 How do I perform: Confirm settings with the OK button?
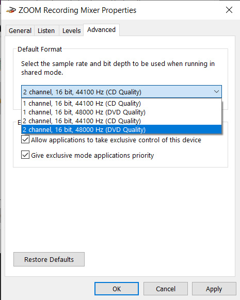pyautogui.click(x=117, y=289)
